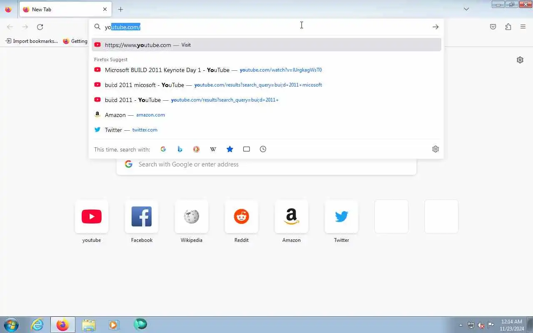Open Getting Started bookmark
This screenshot has height=333, width=533.
(x=75, y=41)
